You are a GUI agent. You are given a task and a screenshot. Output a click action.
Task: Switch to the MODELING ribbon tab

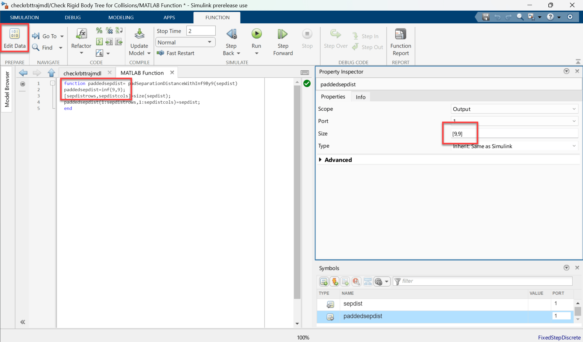121,17
